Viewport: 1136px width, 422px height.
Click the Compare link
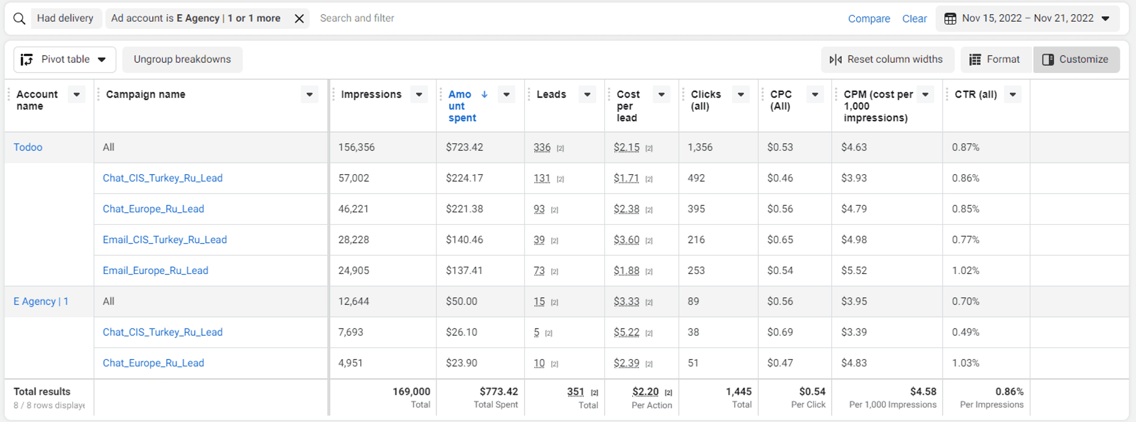coord(868,19)
